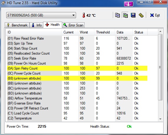Image resolution: width=168 pixels, height=135 pixels.
Task: Select the (B8) unknown attribute row
Action: coord(77,78)
